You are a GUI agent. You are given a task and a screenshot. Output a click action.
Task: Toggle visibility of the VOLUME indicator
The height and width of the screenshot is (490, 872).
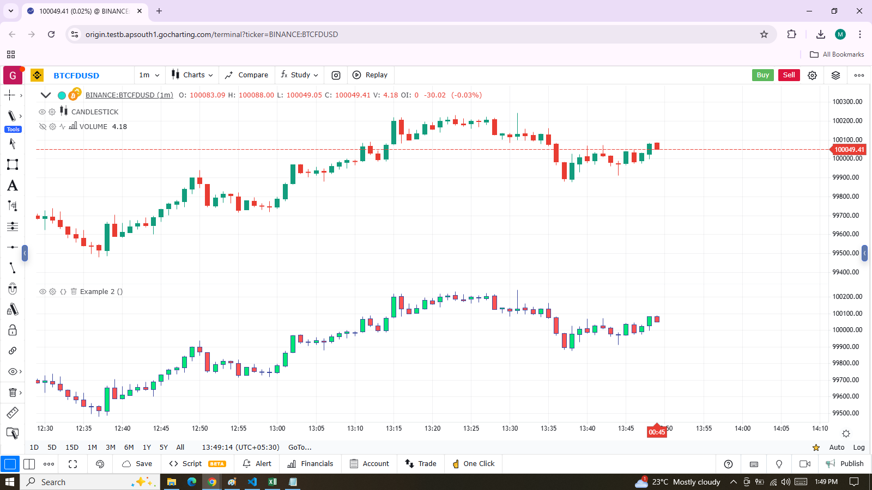click(x=42, y=126)
